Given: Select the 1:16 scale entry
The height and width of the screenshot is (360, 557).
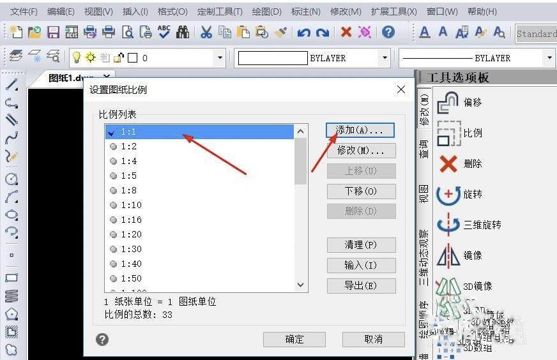Looking at the screenshot, I should [199, 220].
